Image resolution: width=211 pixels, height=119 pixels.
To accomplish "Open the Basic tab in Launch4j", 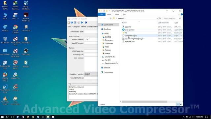I will click(x=70, y=27).
